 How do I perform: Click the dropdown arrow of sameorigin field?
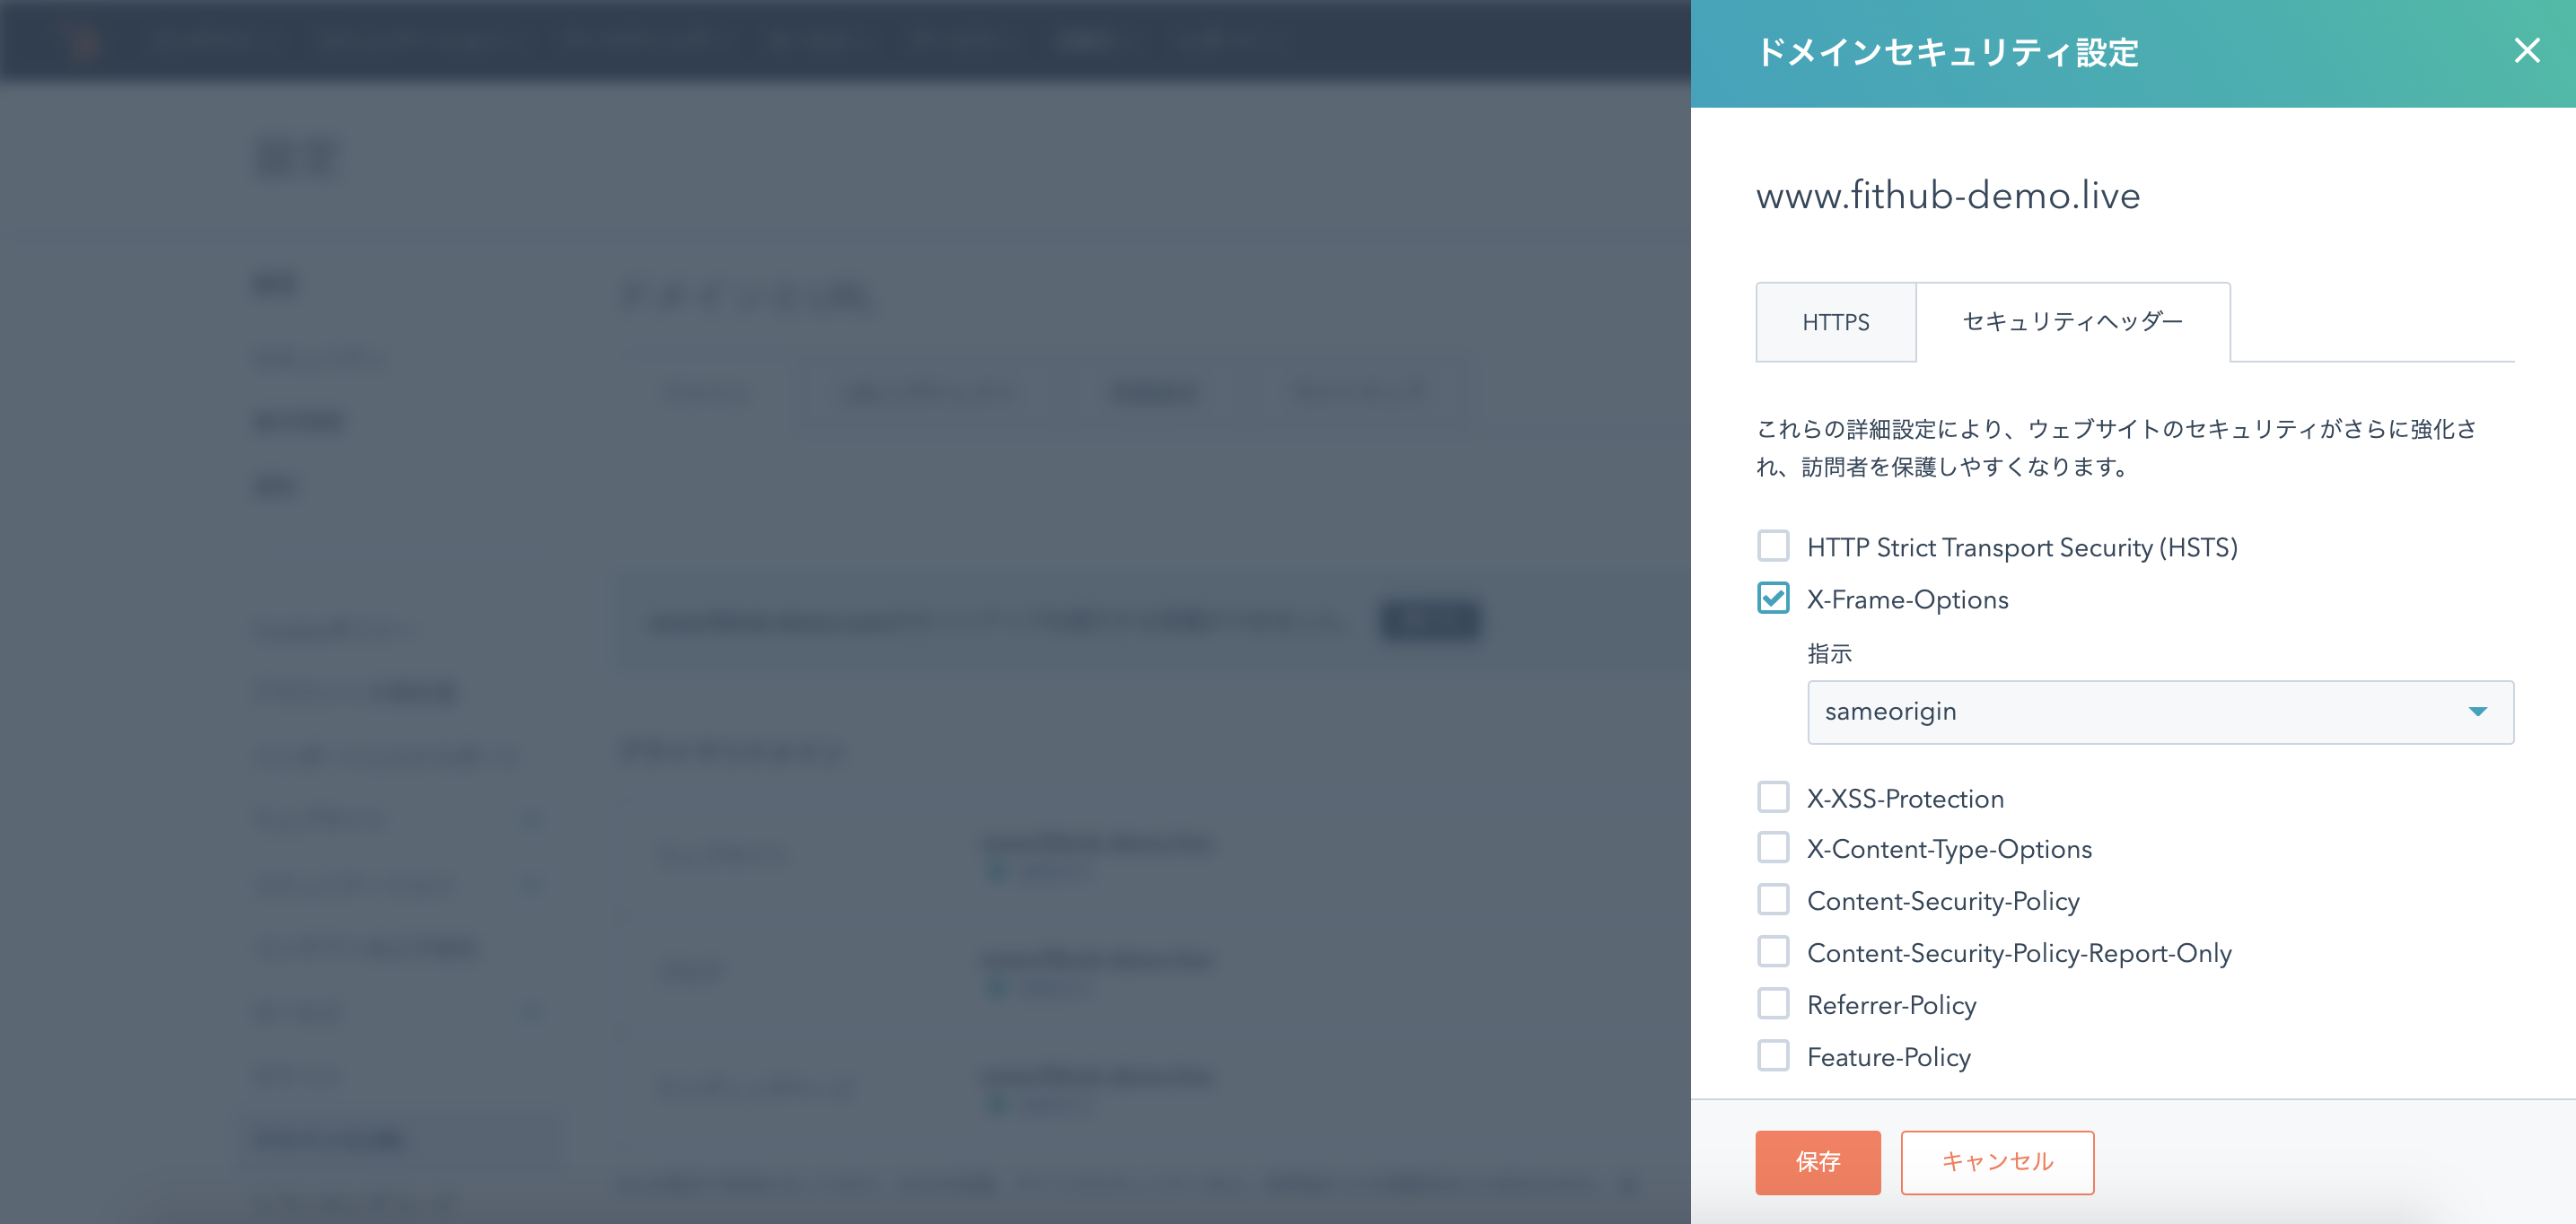pyautogui.click(x=2477, y=712)
